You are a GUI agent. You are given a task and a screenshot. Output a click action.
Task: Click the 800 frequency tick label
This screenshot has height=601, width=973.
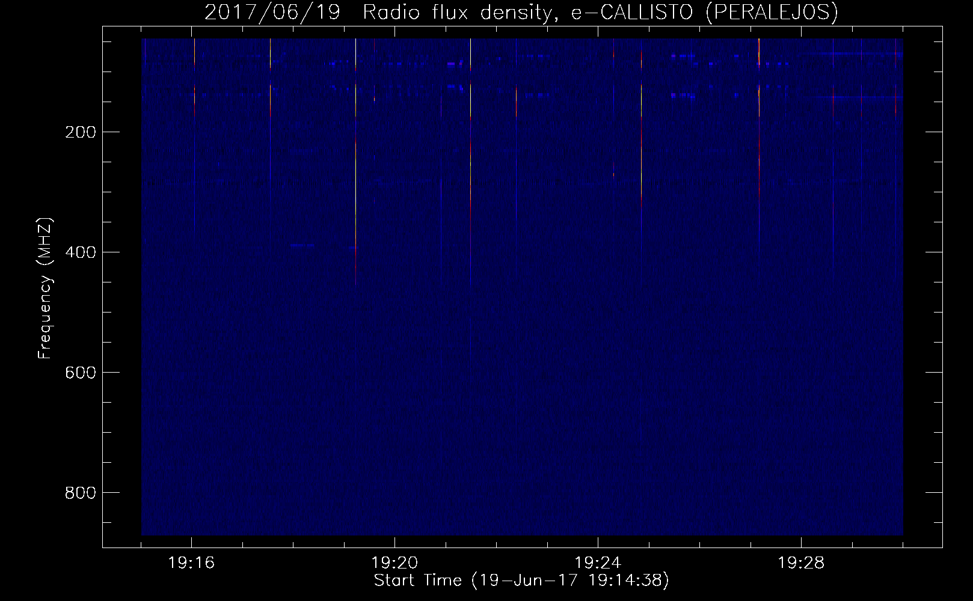80,493
